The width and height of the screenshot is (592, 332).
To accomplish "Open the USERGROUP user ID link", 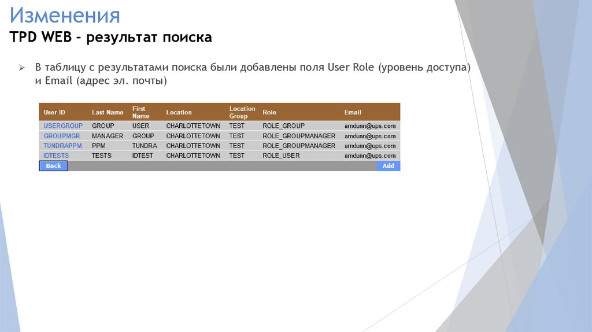I will tap(63, 126).
